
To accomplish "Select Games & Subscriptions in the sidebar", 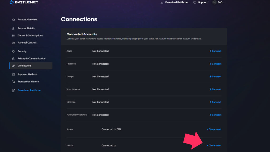I will point(30,35).
